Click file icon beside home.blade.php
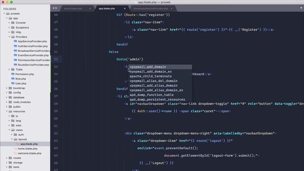This screenshot has width=304, height=171. 15,149
